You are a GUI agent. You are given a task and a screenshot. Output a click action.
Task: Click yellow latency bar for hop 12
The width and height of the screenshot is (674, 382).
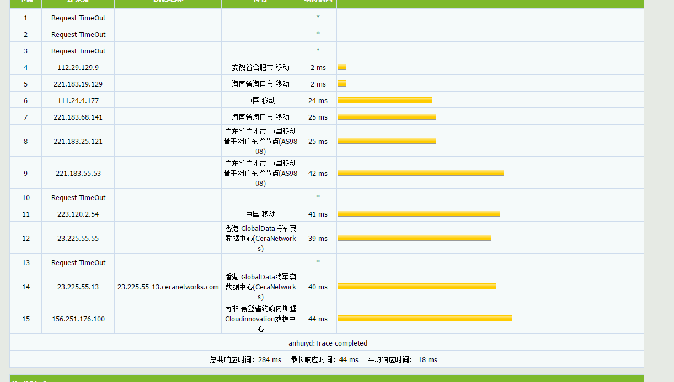pos(415,238)
